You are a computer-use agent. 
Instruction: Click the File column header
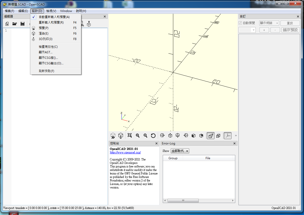point(208,158)
